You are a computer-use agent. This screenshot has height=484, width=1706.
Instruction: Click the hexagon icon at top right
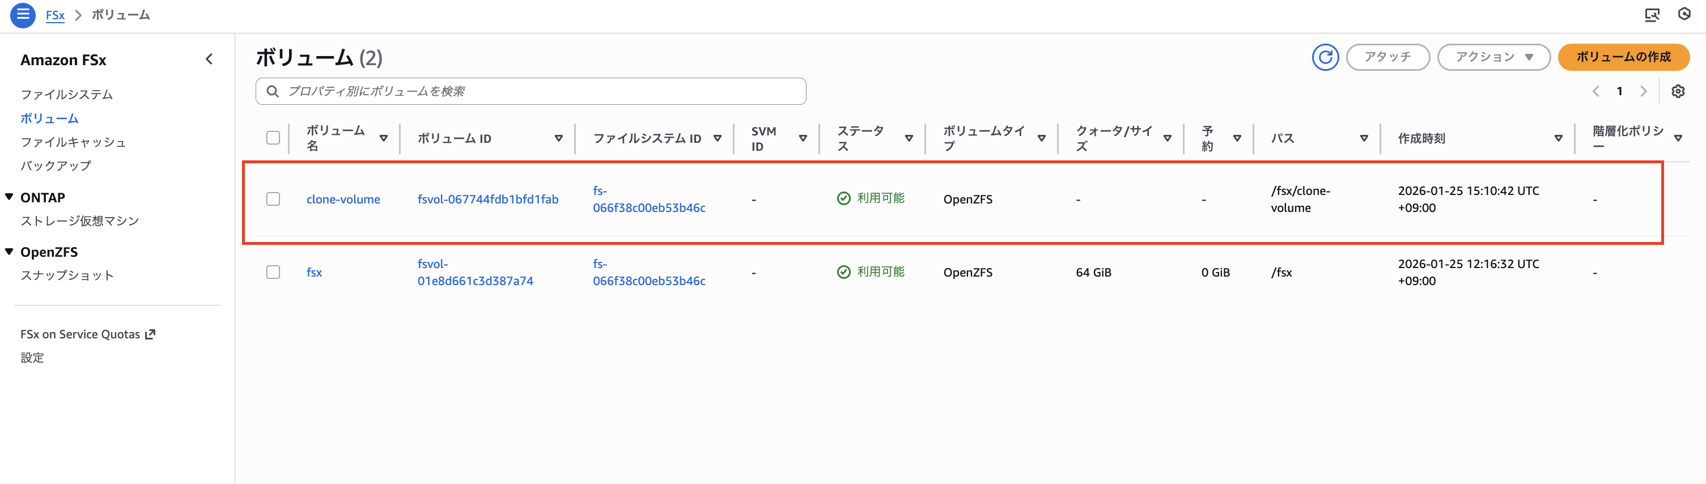tap(1684, 14)
